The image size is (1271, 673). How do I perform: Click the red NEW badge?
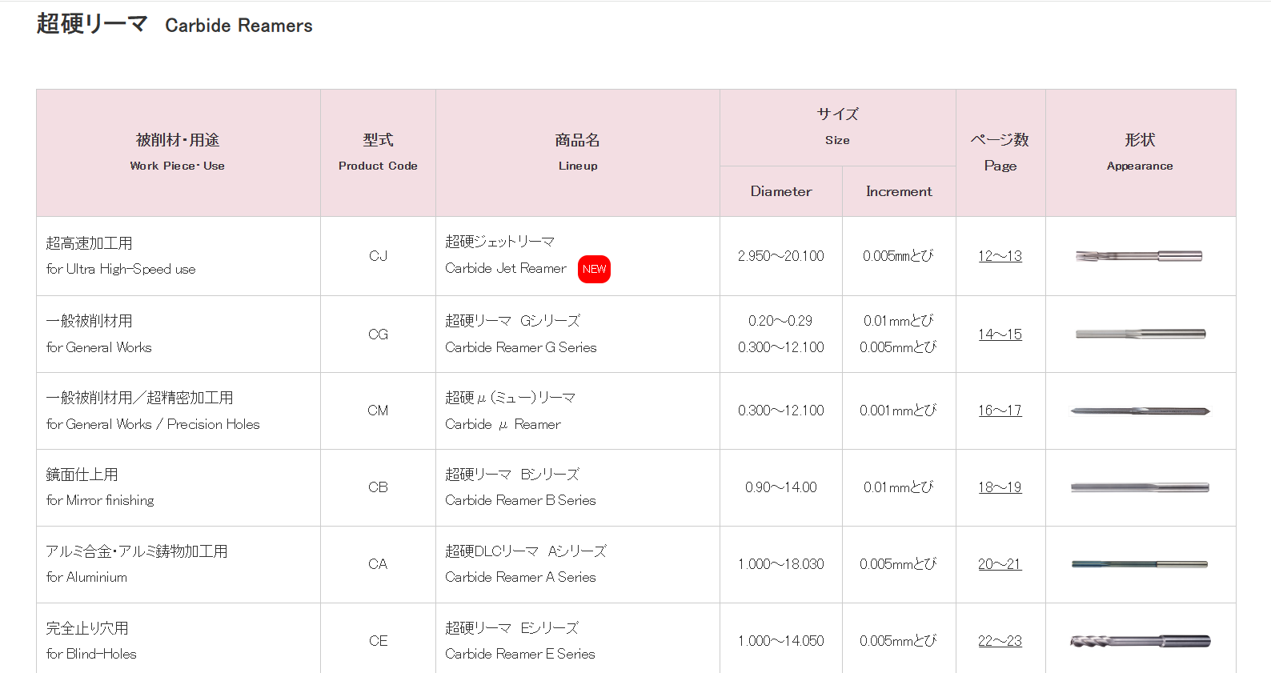coord(594,269)
